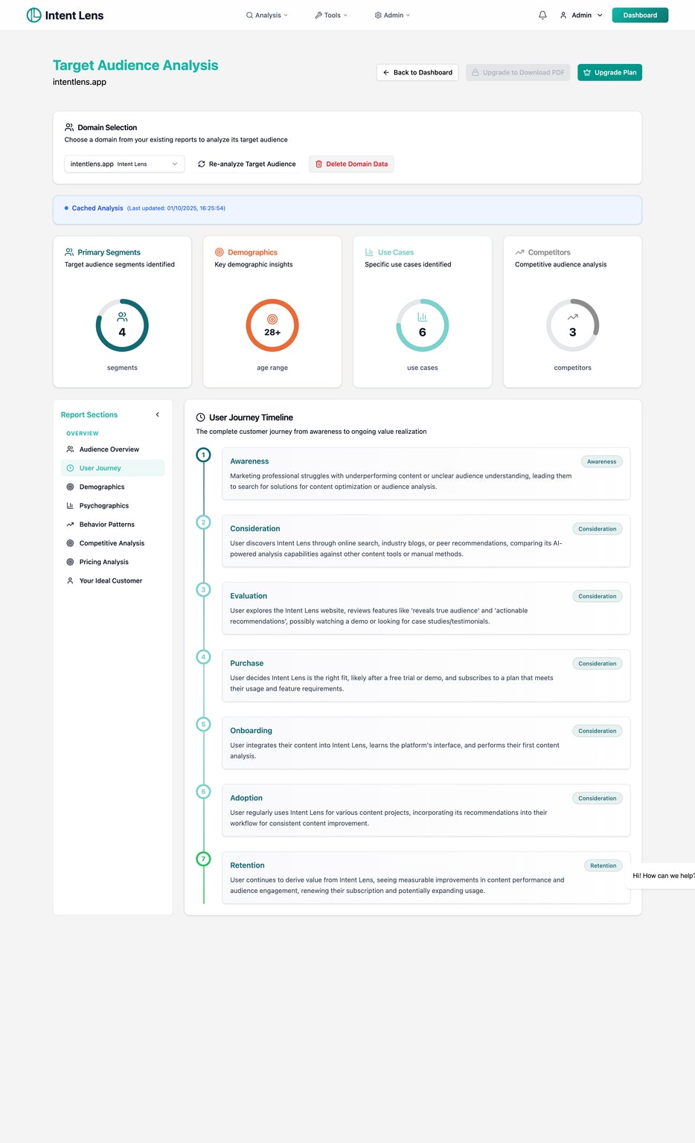Click the Upgrade Plan button

[x=609, y=72]
